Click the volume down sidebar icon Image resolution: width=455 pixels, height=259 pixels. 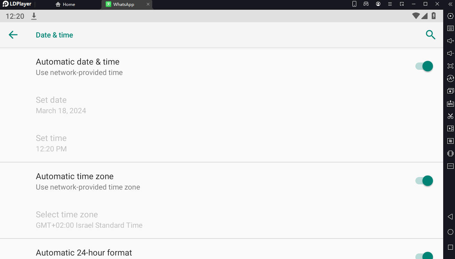[x=450, y=53]
